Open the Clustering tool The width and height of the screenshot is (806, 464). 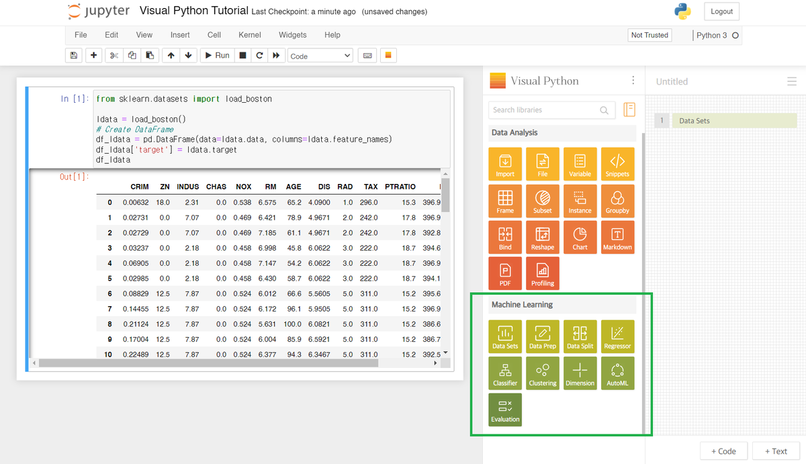click(543, 373)
